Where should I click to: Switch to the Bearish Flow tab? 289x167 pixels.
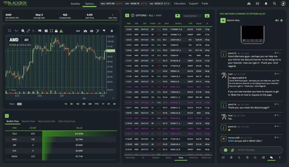(28, 121)
